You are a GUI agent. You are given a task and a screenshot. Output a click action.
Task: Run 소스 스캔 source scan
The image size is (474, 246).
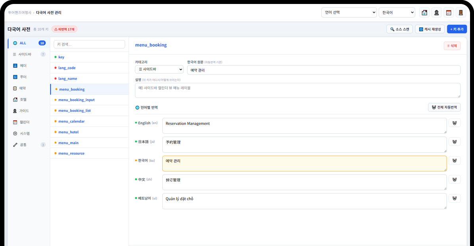point(399,29)
